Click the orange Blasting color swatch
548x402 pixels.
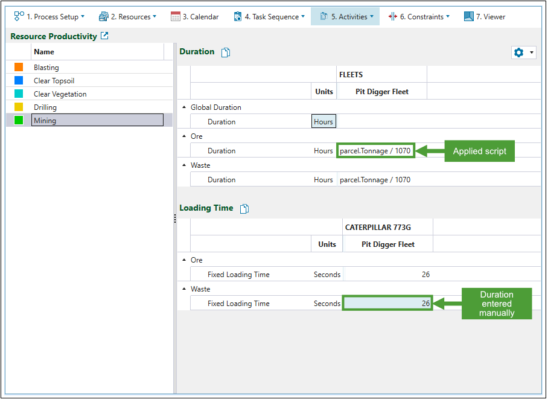point(19,68)
